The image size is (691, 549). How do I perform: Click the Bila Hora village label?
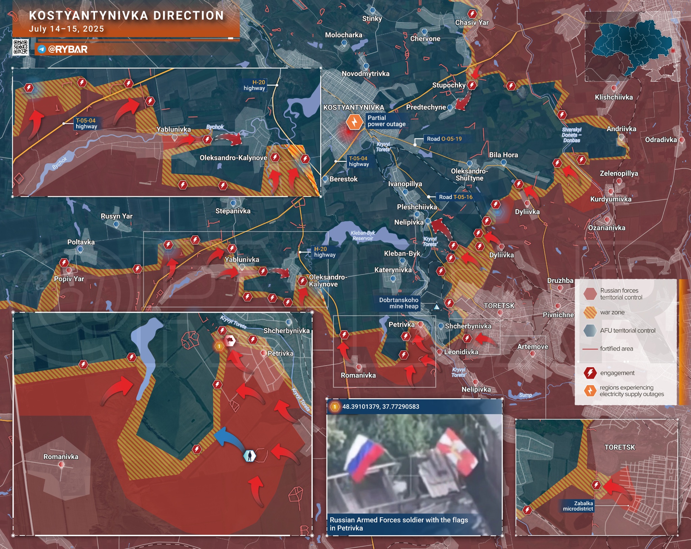(503, 155)
